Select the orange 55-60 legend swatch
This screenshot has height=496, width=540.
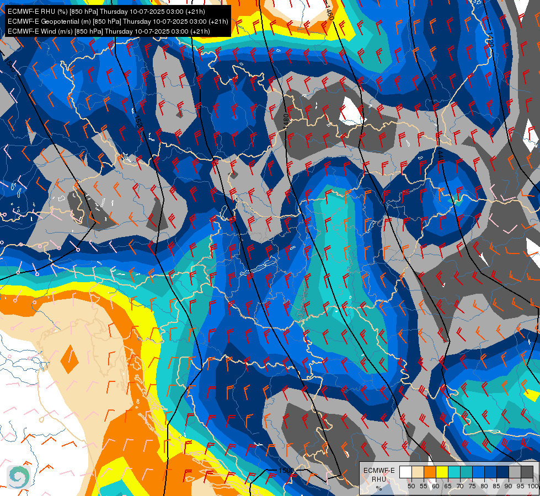(430, 472)
